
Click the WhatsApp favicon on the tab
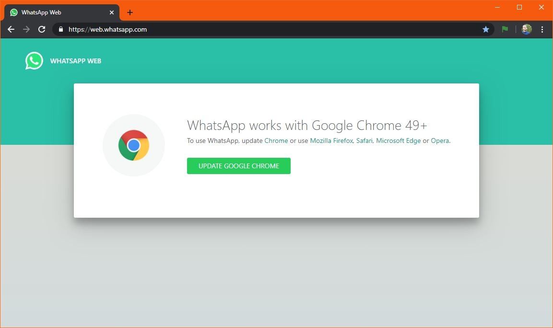pos(14,12)
